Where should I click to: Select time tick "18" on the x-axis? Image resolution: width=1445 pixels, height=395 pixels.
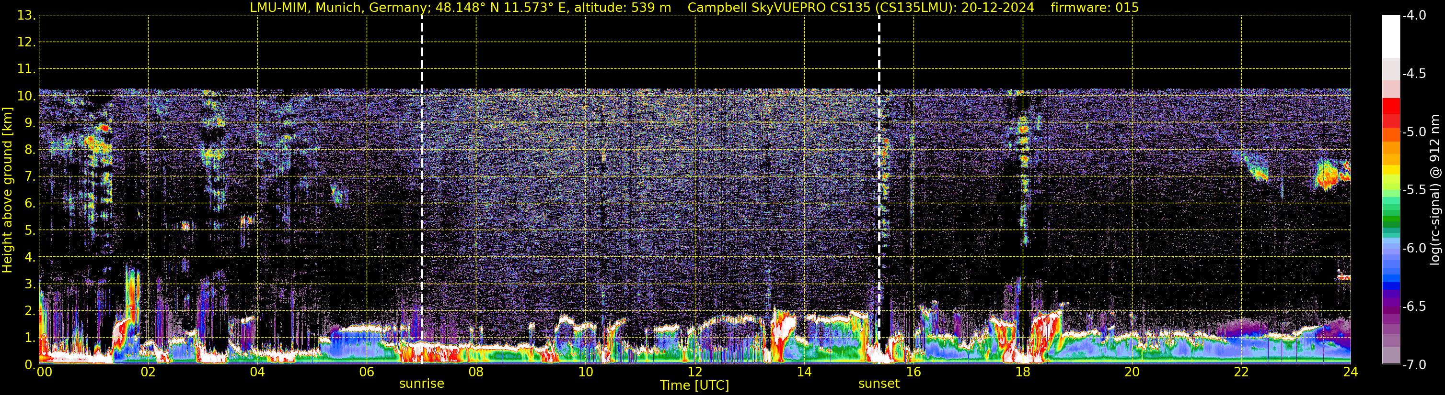(1023, 372)
